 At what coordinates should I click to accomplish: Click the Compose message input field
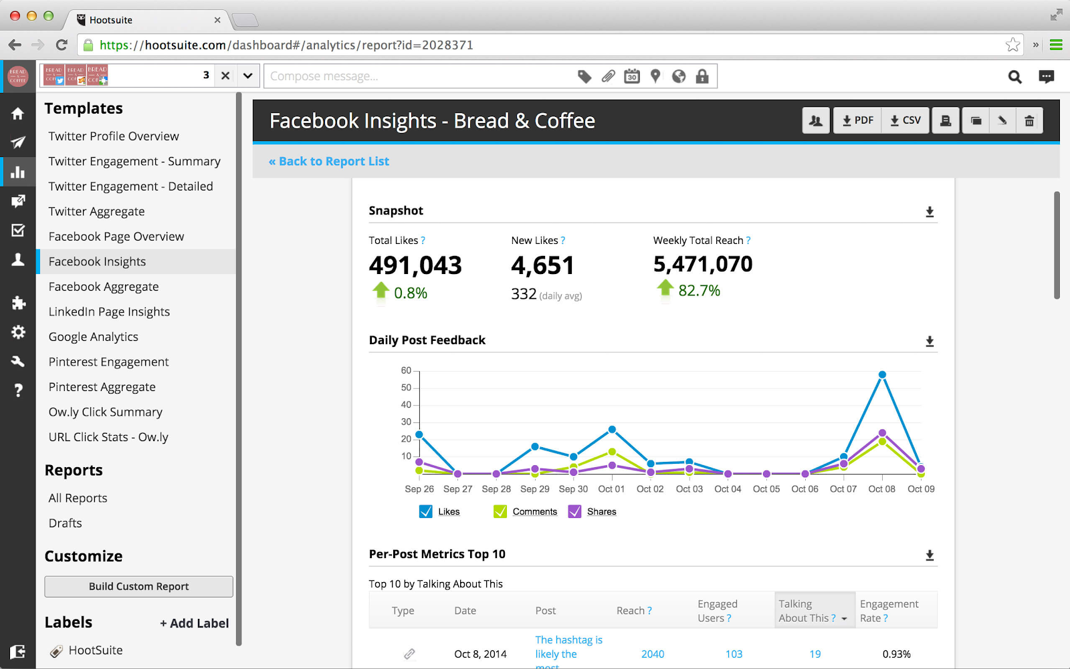click(415, 76)
